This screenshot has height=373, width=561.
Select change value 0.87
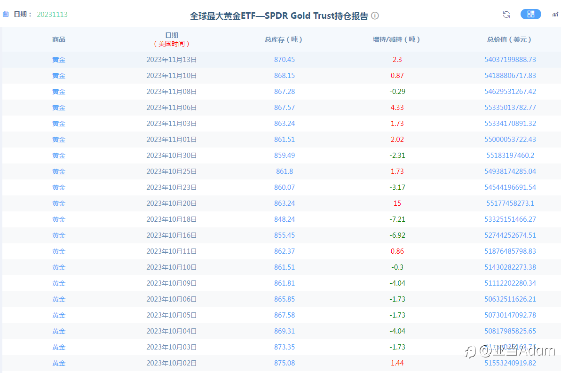coord(397,76)
